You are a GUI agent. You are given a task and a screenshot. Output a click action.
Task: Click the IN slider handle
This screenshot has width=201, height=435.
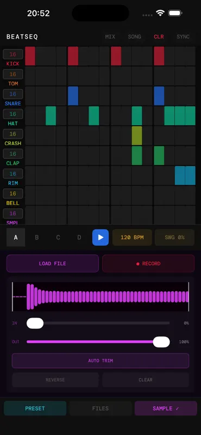(x=35, y=323)
